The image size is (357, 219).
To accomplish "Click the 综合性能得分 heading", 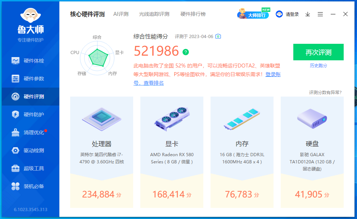I will [x=151, y=36].
